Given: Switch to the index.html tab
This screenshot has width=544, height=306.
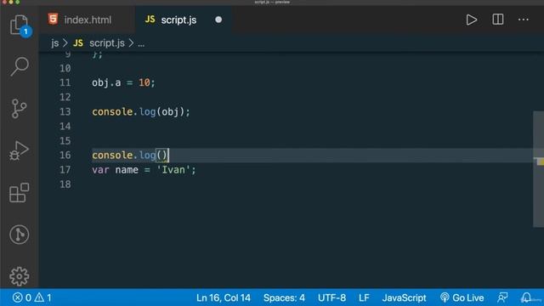Looking at the screenshot, I should pyautogui.click(x=87, y=20).
